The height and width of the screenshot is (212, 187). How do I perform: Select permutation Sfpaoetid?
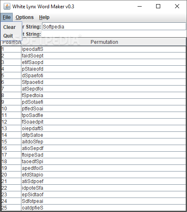coord(103,82)
